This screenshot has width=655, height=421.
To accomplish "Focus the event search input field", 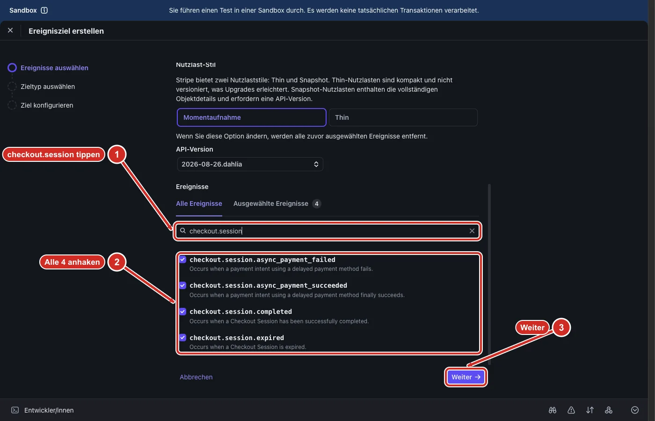I will tap(327, 231).
